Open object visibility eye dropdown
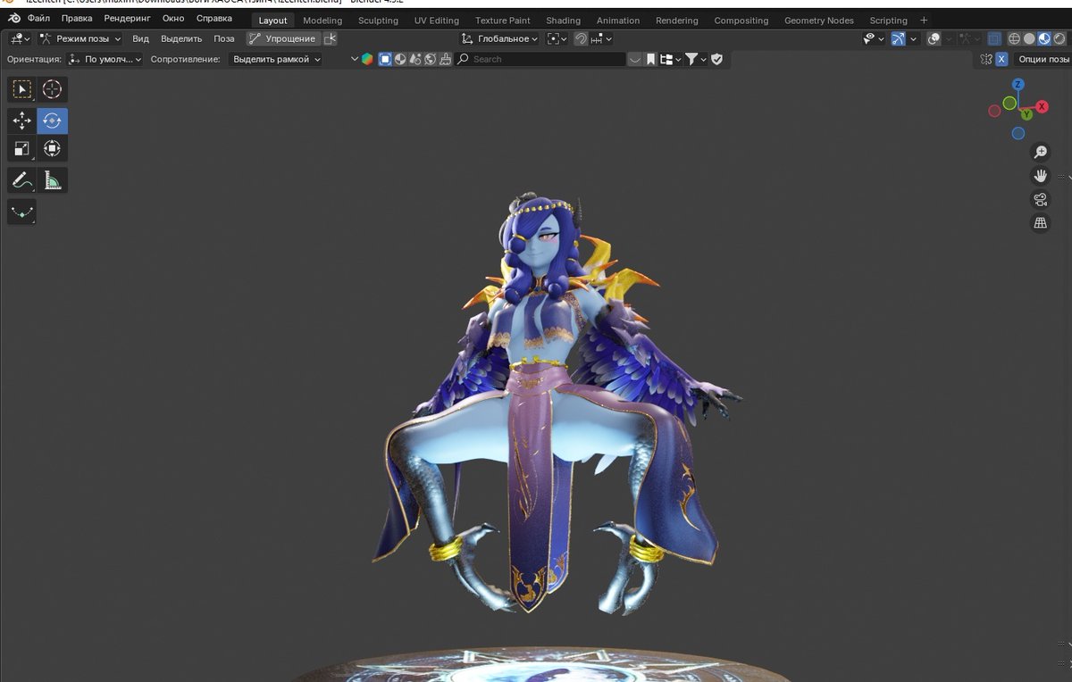Screen dimensions: 1072x682 [874, 38]
